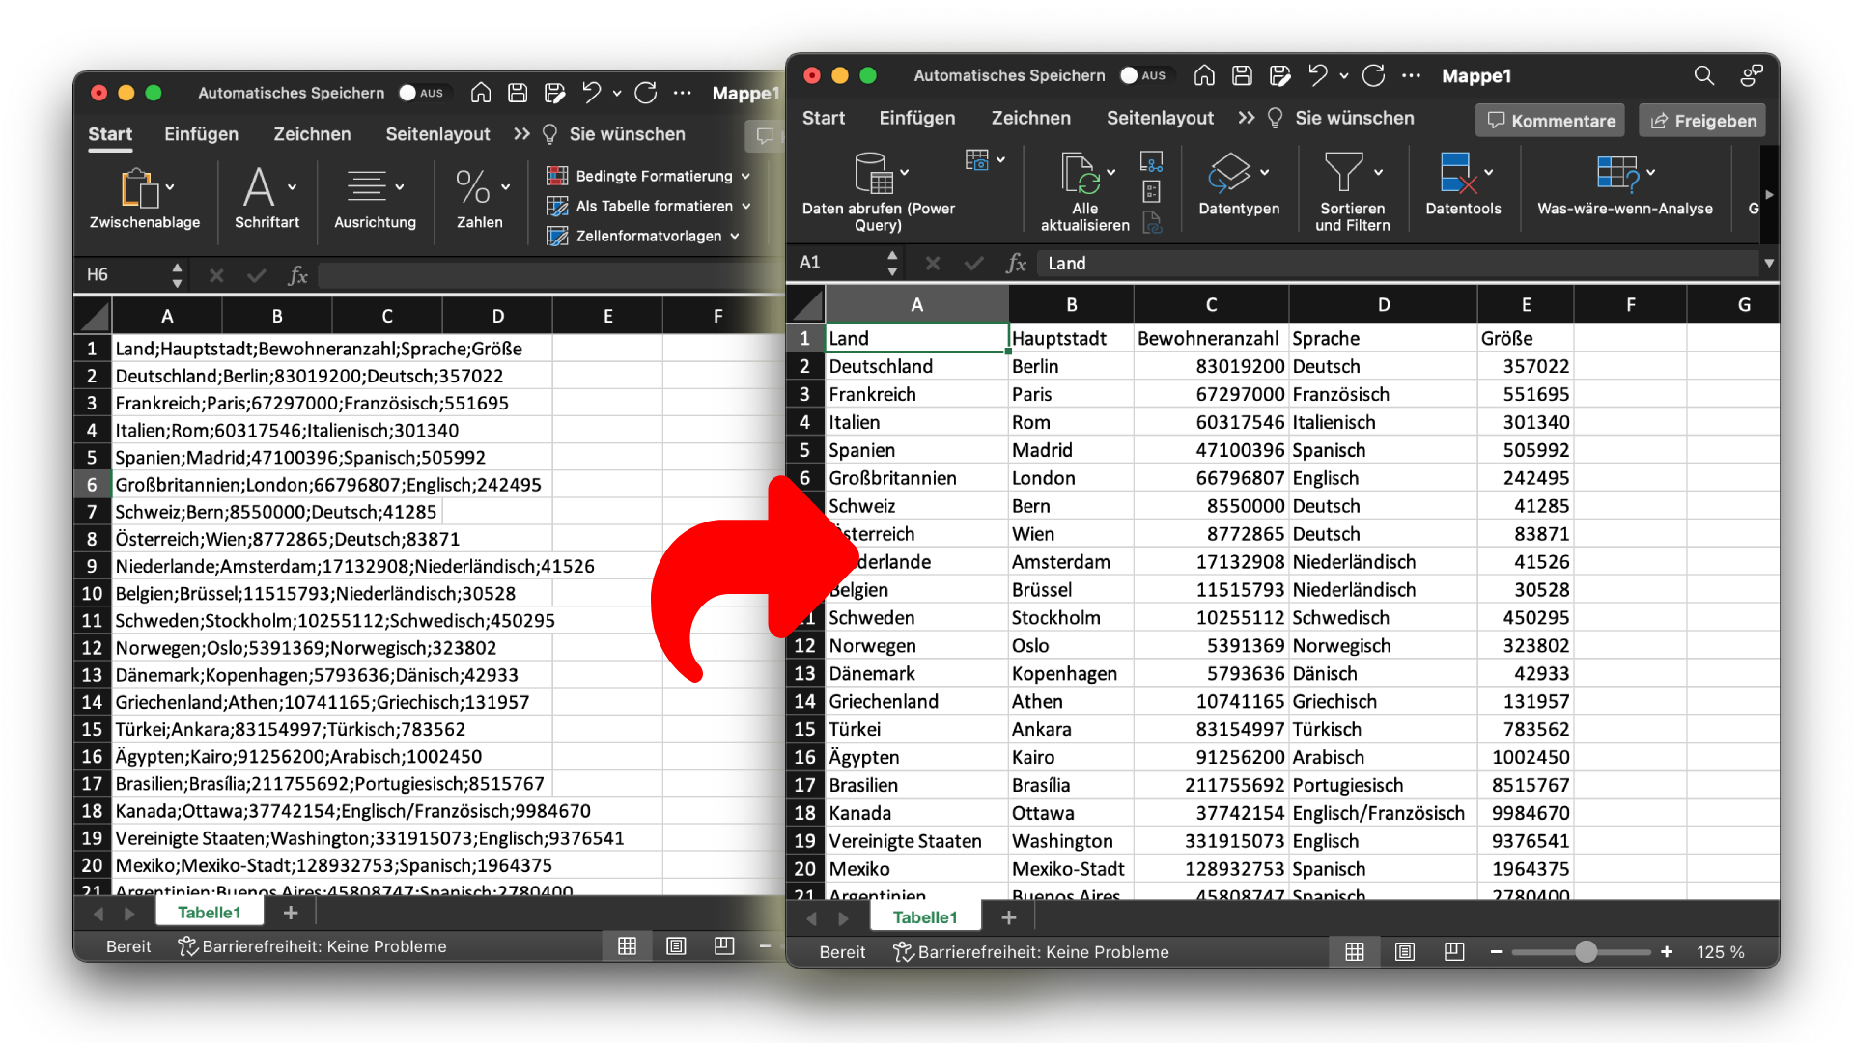The width and height of the screenshot is (1854, 1043).
Task: Click the Home icon in the right window
Action: (1204, 75)
